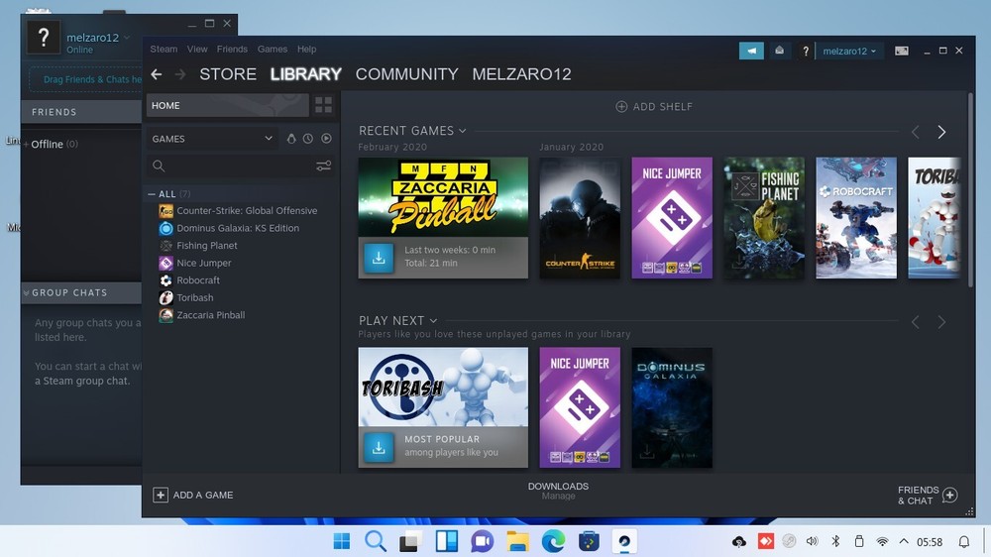Toggle the Linux games penguin filter

pos(291,139)
